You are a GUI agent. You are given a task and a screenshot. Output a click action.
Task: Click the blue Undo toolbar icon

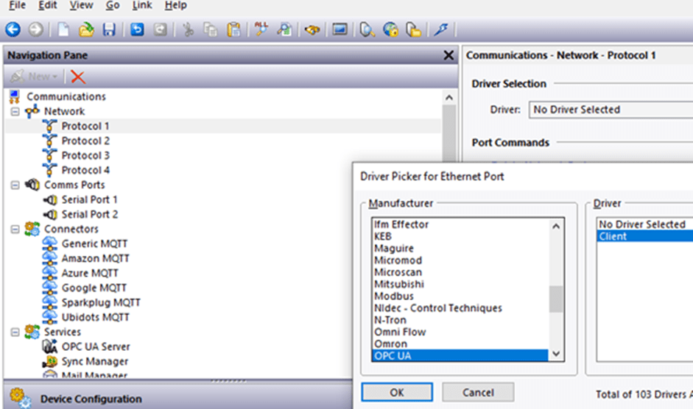tap(137, 29)
